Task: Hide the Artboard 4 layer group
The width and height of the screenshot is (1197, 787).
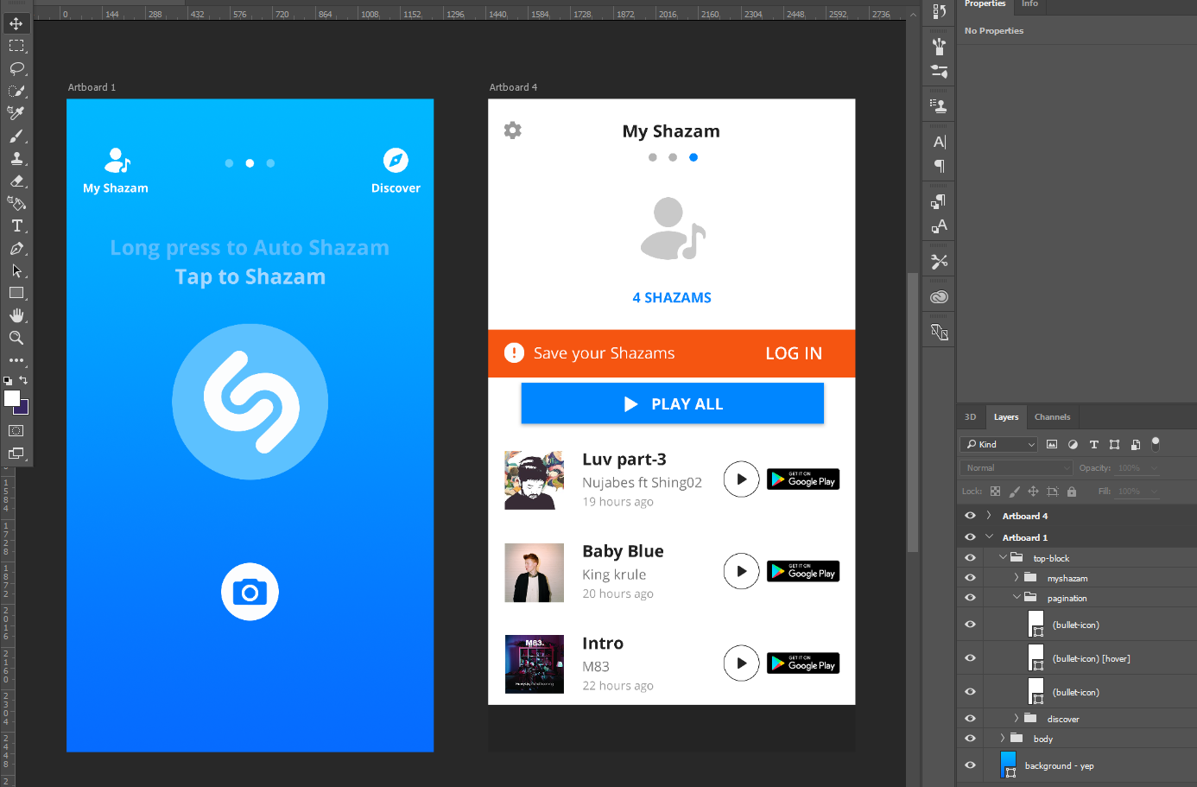Action: [970, 516]
